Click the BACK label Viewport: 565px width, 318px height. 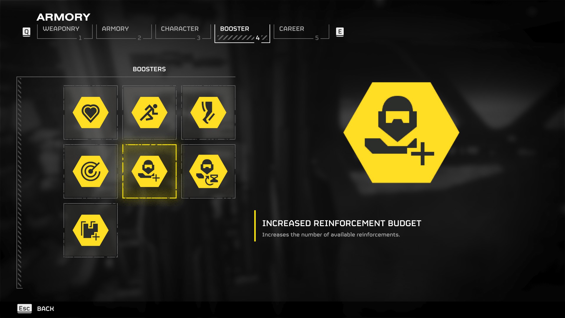coord(46,309)
